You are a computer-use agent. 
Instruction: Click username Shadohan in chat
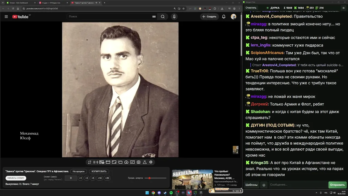pos(260,112)
